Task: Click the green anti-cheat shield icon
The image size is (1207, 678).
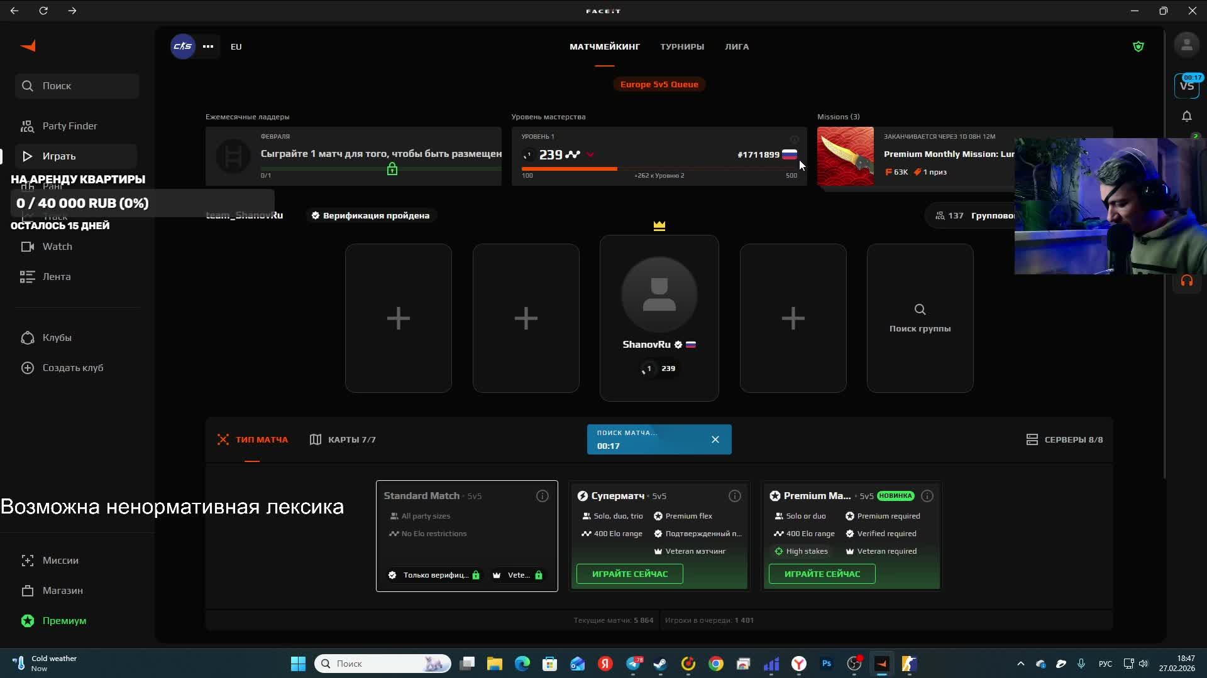Action: (1138, 46)
